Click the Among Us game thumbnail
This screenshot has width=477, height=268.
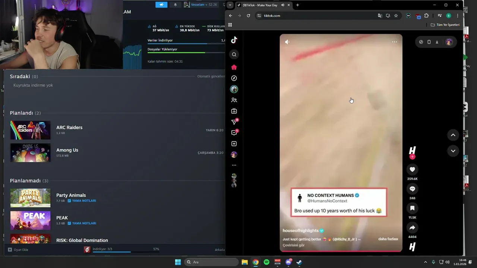(x=30, y=153)
